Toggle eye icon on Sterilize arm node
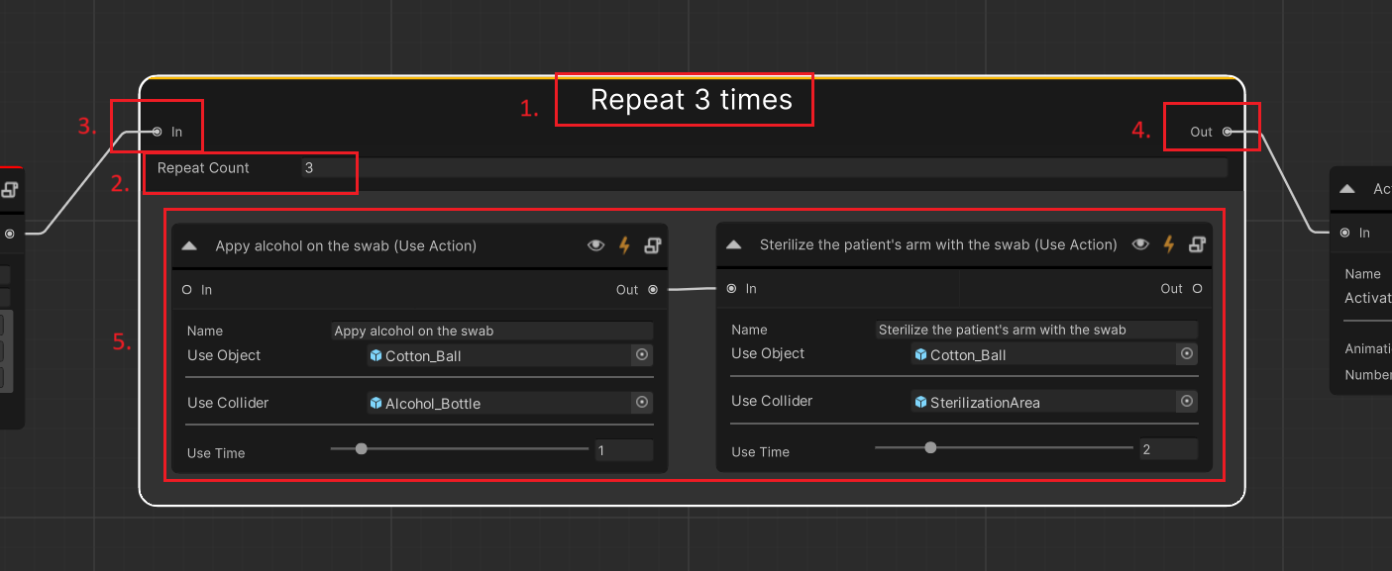Screen dimensions: 1392x571 [x=1140, y=244]
